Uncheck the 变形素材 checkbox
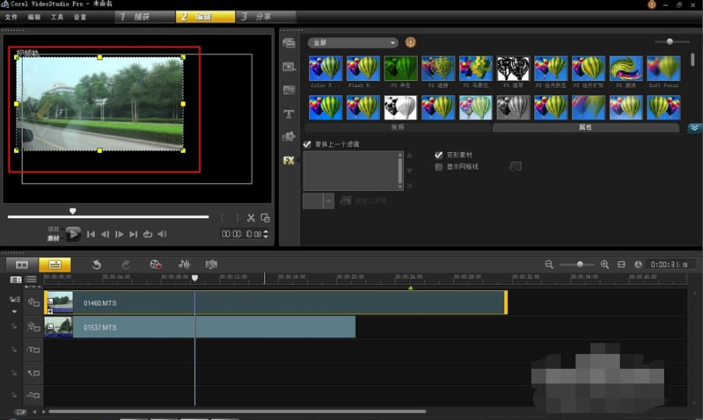 tap(439, 155)
